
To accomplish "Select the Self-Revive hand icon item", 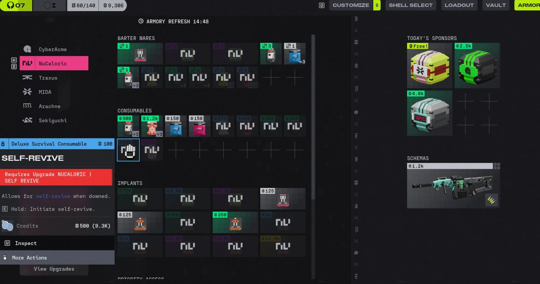I will 128,150.
